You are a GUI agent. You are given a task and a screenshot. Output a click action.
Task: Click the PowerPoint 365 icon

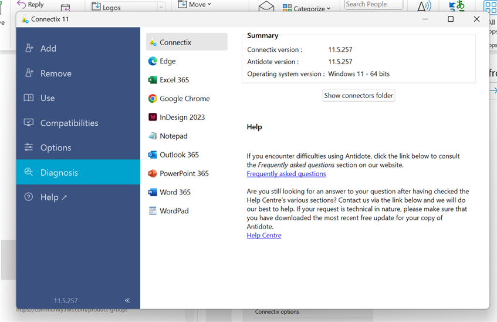coord(153,173)
